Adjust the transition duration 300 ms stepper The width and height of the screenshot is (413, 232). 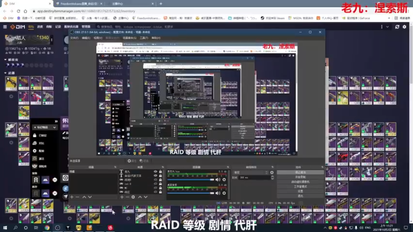click(x=273, y=177)
